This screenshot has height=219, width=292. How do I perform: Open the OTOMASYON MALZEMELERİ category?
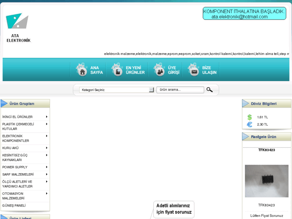point(13,196)
